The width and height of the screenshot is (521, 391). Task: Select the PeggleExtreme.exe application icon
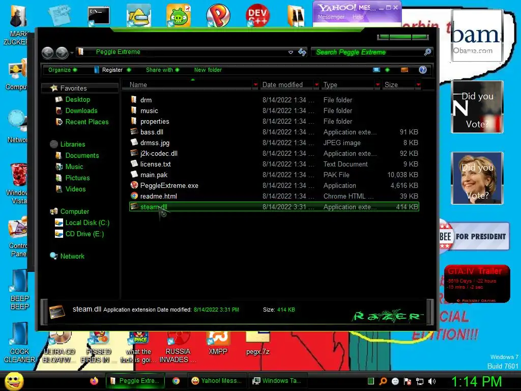(x=134, y=185)
